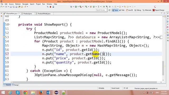Switch to the Java perspective

[x=115, y=10]
